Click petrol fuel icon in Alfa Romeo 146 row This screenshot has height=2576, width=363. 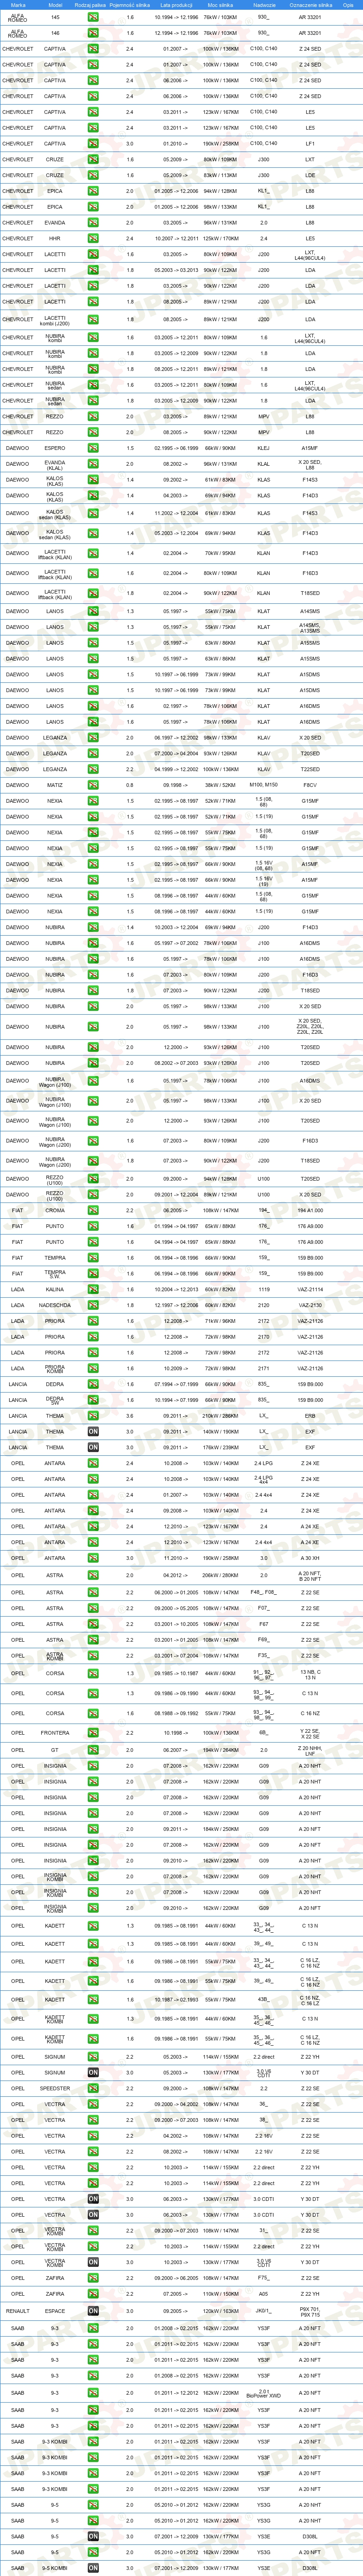coord(93,33)
